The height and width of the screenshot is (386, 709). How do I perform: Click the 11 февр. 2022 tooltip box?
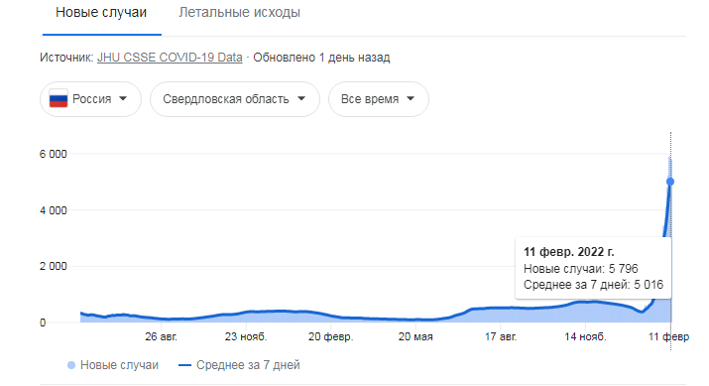[593, 268]
